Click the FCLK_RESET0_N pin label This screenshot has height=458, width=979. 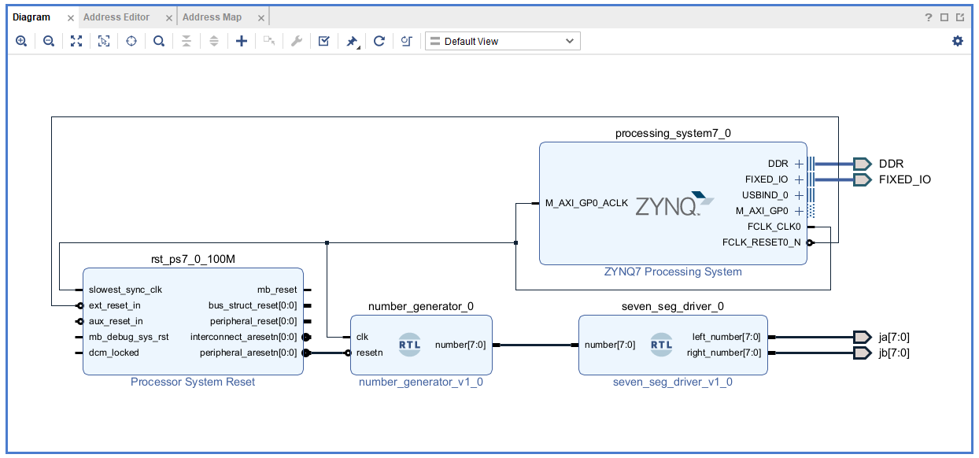(x=762, y=242)
